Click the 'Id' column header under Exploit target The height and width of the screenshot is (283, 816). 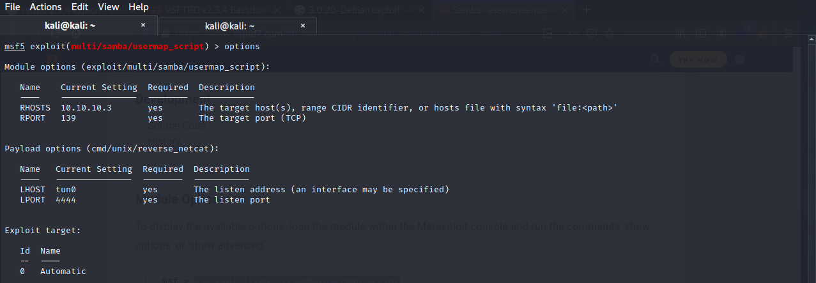point(25,251)
